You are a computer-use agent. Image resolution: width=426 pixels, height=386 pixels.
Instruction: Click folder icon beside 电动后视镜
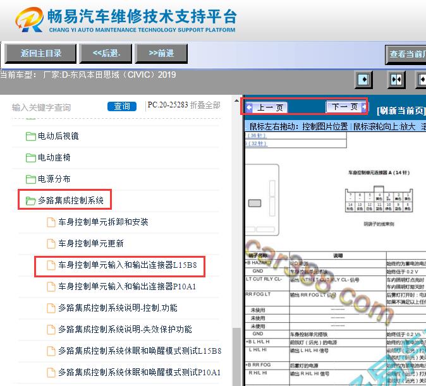[x=31, y=136]
